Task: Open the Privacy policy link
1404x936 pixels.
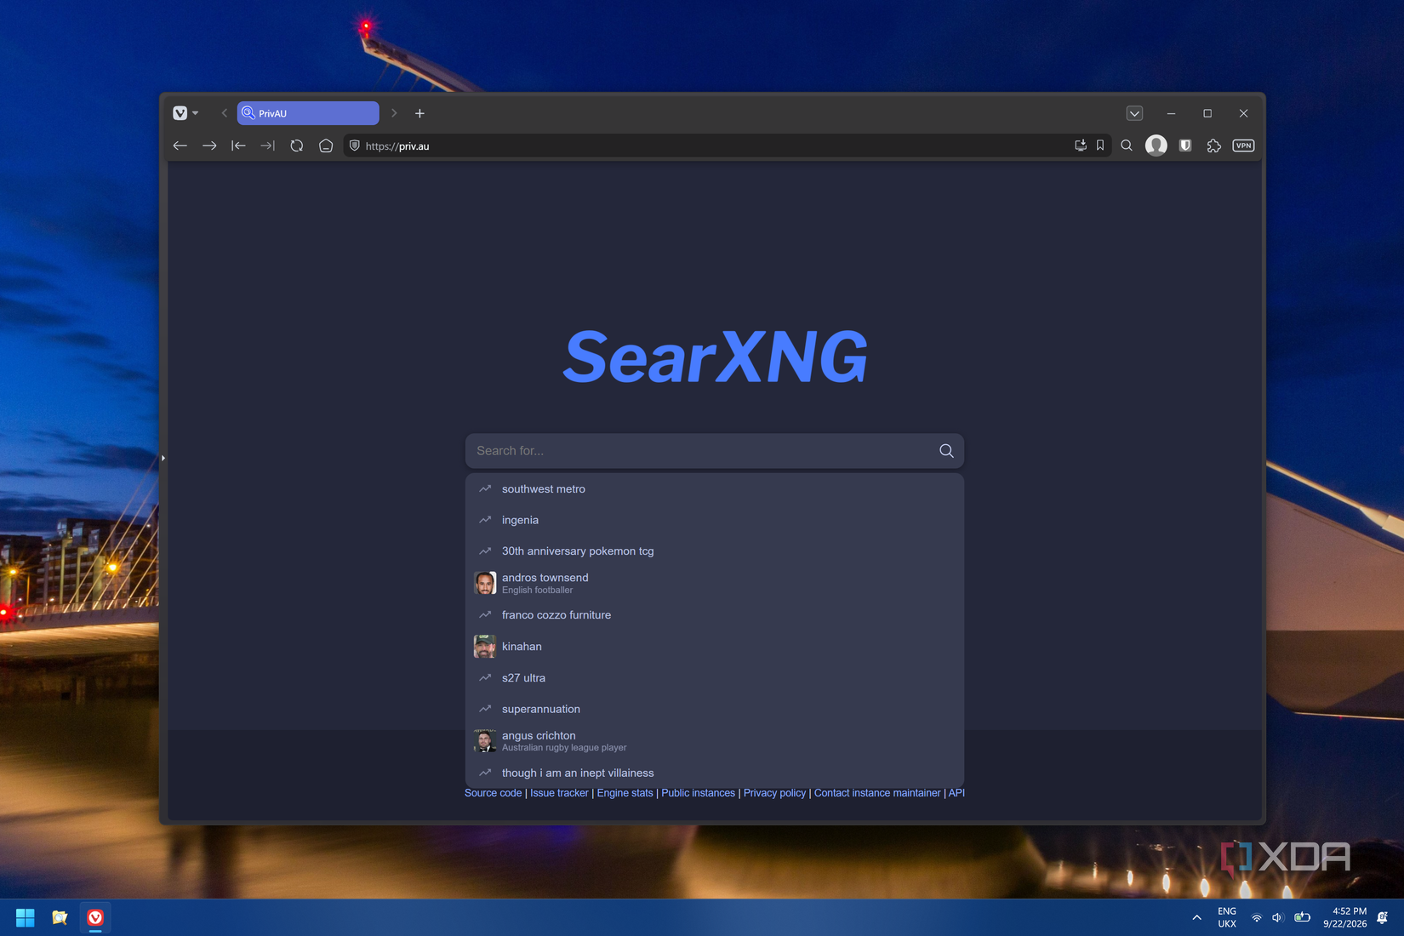Action: 774,793
